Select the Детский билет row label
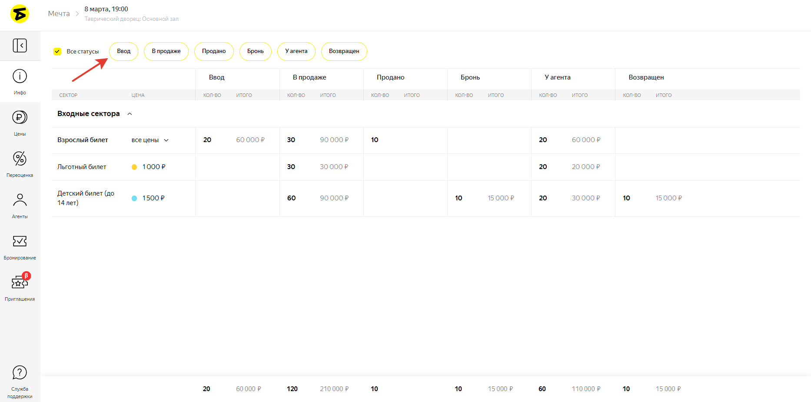 (86, 198)
